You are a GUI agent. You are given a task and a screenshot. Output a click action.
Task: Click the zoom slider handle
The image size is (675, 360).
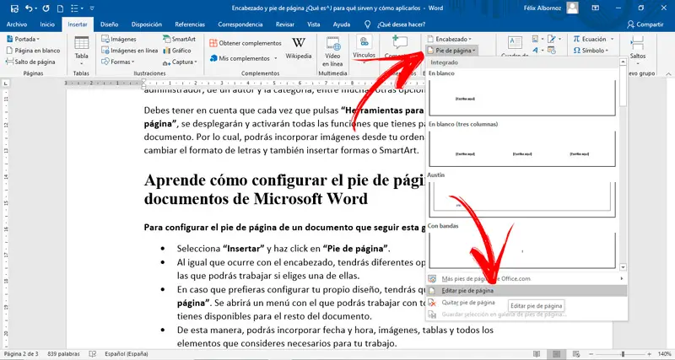[623, 354]
